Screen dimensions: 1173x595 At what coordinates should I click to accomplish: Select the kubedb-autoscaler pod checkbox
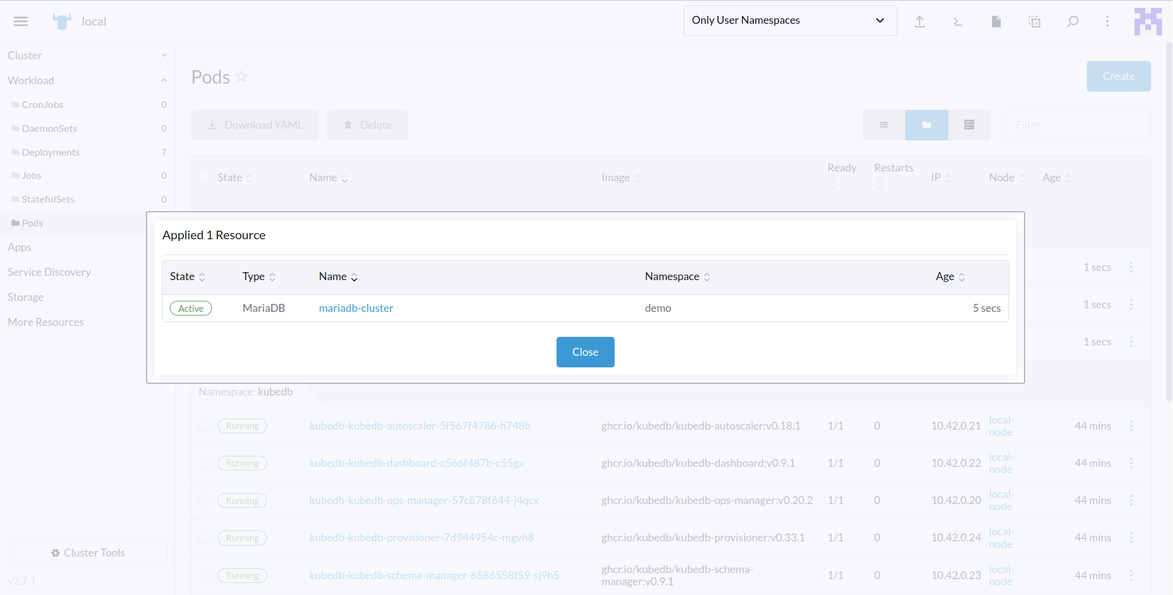coord(205,426)
